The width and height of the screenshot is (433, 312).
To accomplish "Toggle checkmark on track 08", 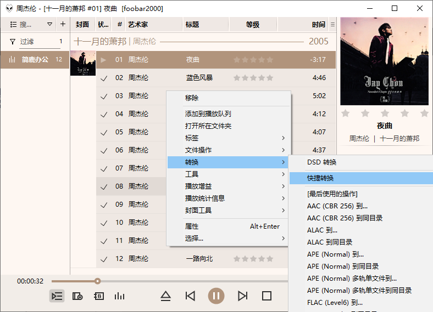I will tap(104, 187).
